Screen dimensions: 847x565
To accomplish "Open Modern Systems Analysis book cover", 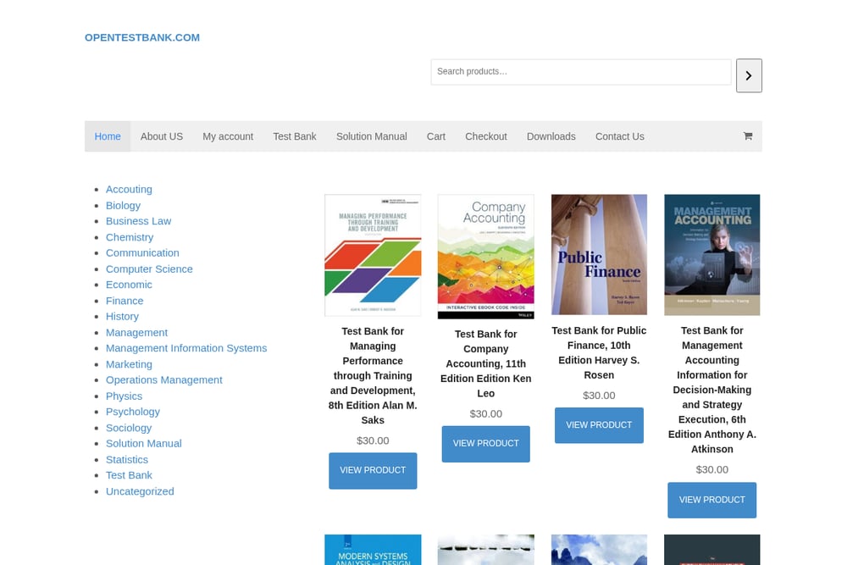I will pos(373,550).
